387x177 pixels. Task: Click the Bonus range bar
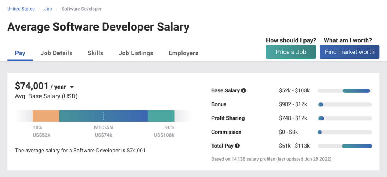tap(345, 104)
